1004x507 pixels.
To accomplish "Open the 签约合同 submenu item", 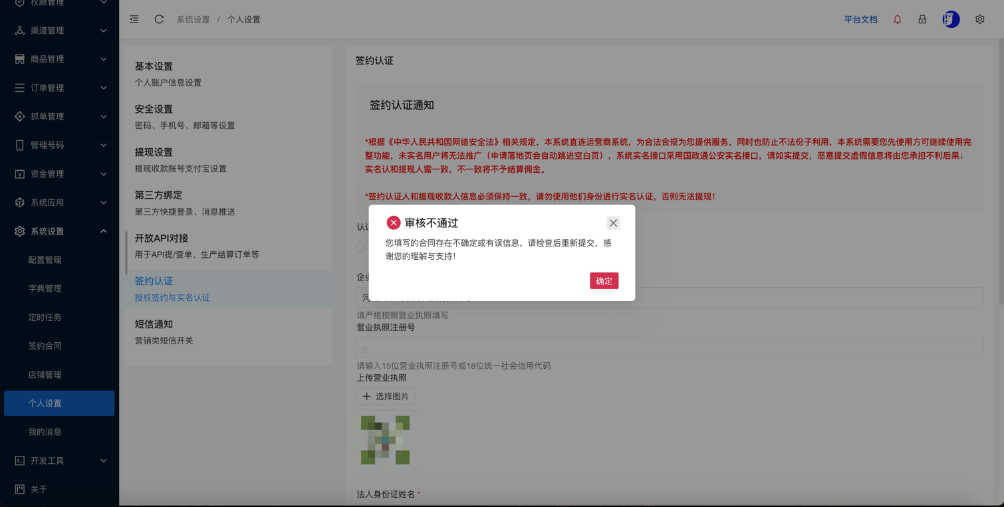I will [45, 346].
